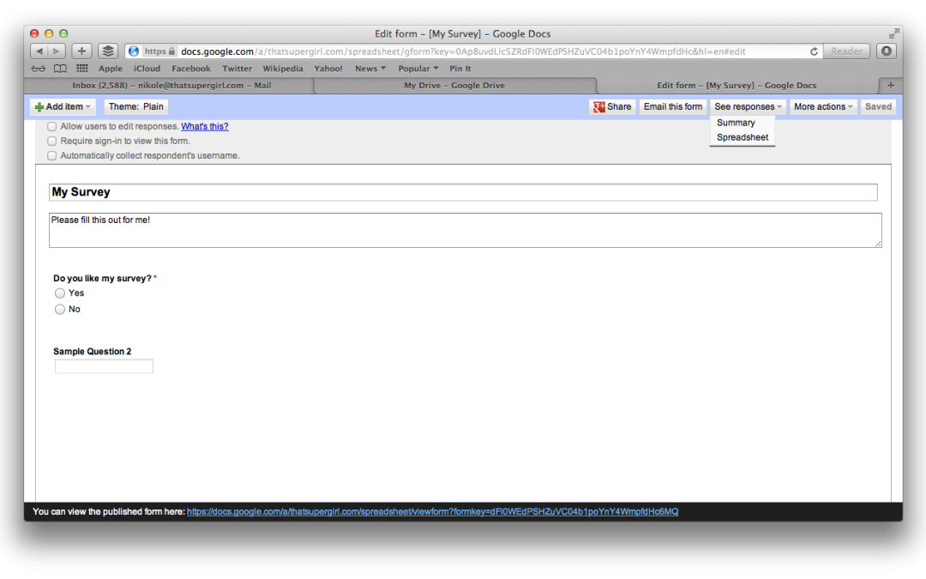Image resolution: width=926 pixels, height=579 pixels.
Task: Open the See responses dropdown
Action: [748, 107]
